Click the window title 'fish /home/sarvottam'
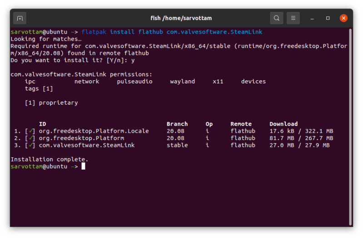 tap(181, 18)
